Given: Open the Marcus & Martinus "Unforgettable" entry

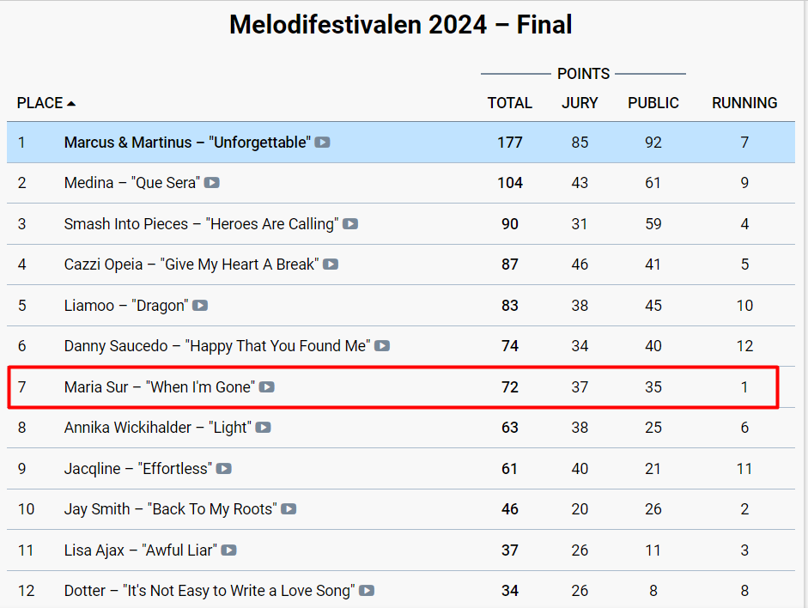Looking at the screenshot, I should pyautogui.click(x=186, y=143).
